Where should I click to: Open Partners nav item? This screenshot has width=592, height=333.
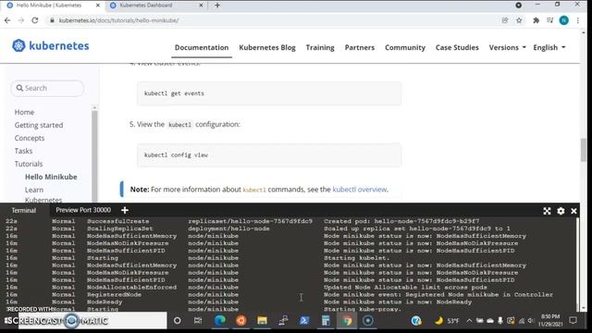pyautogui.click(x=360, y=47)
